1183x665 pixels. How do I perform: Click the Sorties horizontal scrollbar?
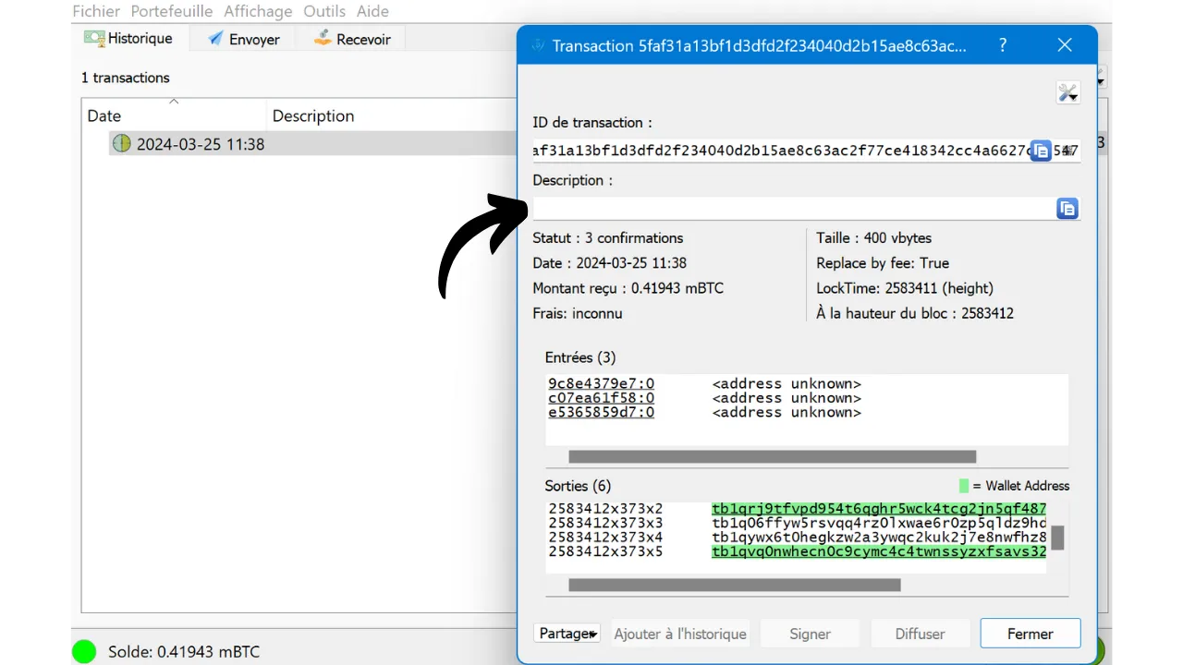[x=734, y=585]
